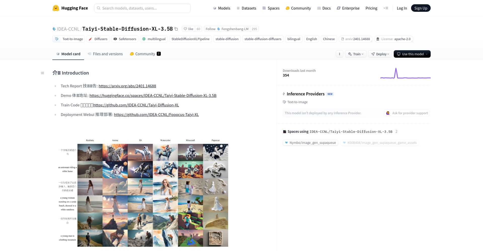Viewport: 483px width, 251px height.
Task: Open the Community tab with 7 discussions
Action: click(x=145, y=54)
